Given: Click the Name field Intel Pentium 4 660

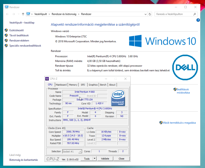Looking at the screenshot, I should coord(85,92).
